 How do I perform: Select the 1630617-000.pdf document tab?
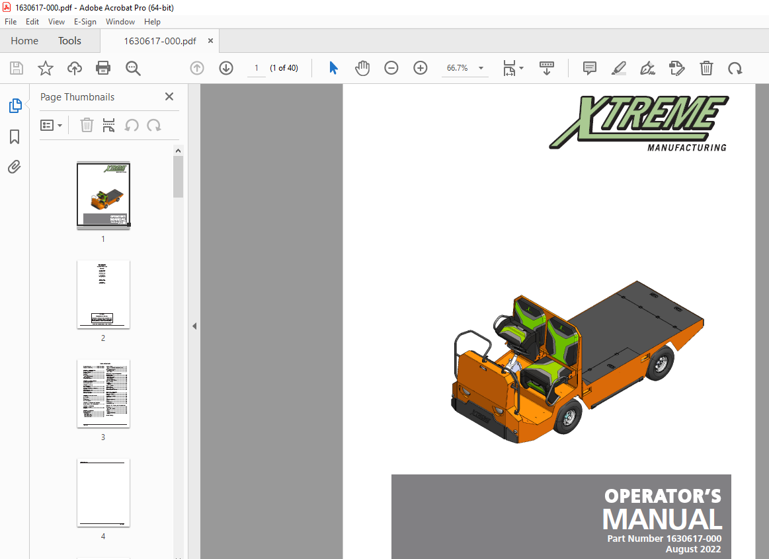tap(160, 41)
